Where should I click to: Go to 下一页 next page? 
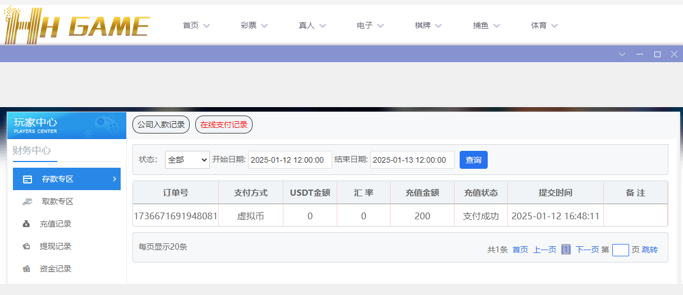pos(587,250)
